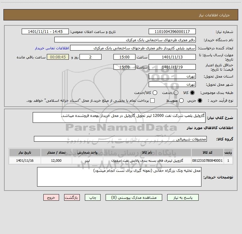Click price validity date 1401/11/19
The height and width of the screenshot is (234, 242).
pyautogui.click(x=172, y=67)
